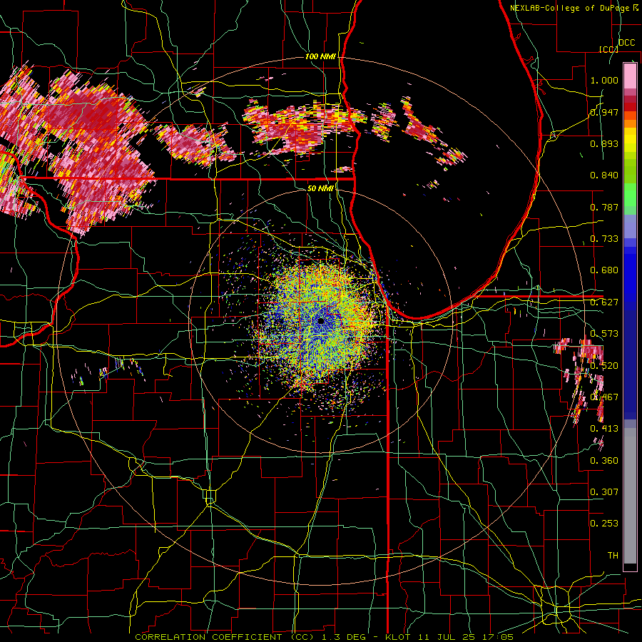Select the 0.787 scale value

(604, 207)
